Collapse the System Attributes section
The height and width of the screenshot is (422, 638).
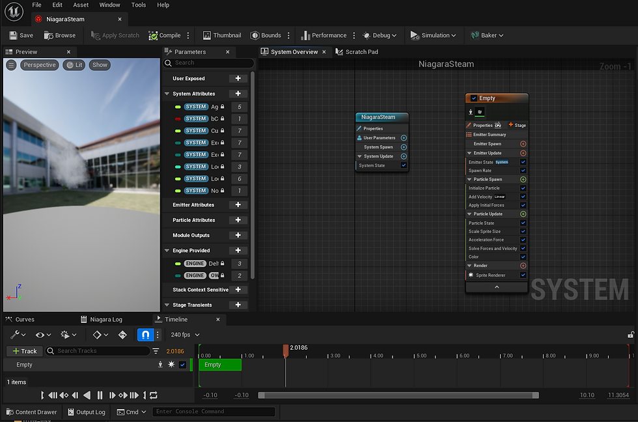coord(167,94)
